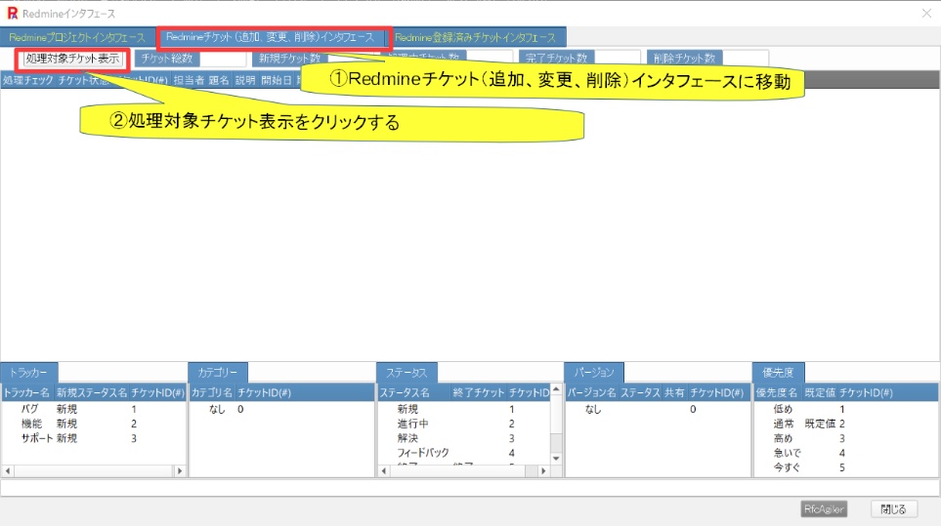Click the 削除チケット数 value field
Image resolution: width=941 pixels, height=526 pixels.
pos(745,59)
